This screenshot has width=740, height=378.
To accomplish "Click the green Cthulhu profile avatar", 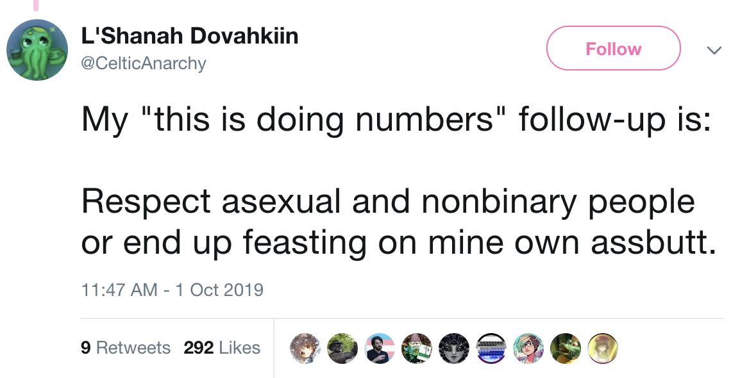I will pyautogui.click(x=37, y=50).
